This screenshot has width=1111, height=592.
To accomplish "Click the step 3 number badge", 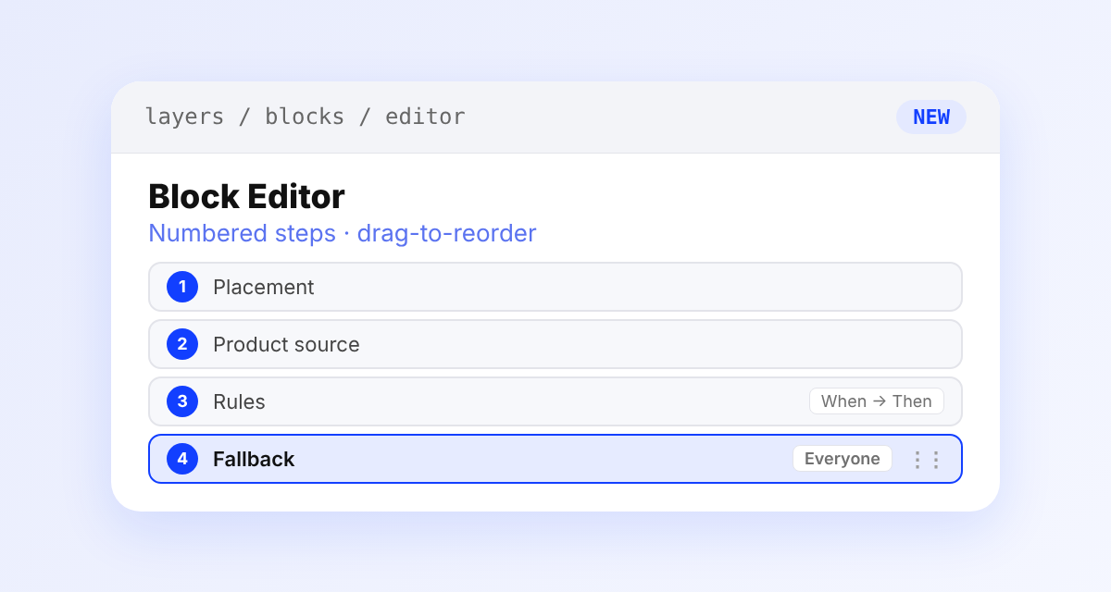I will [x=182, y=401].
